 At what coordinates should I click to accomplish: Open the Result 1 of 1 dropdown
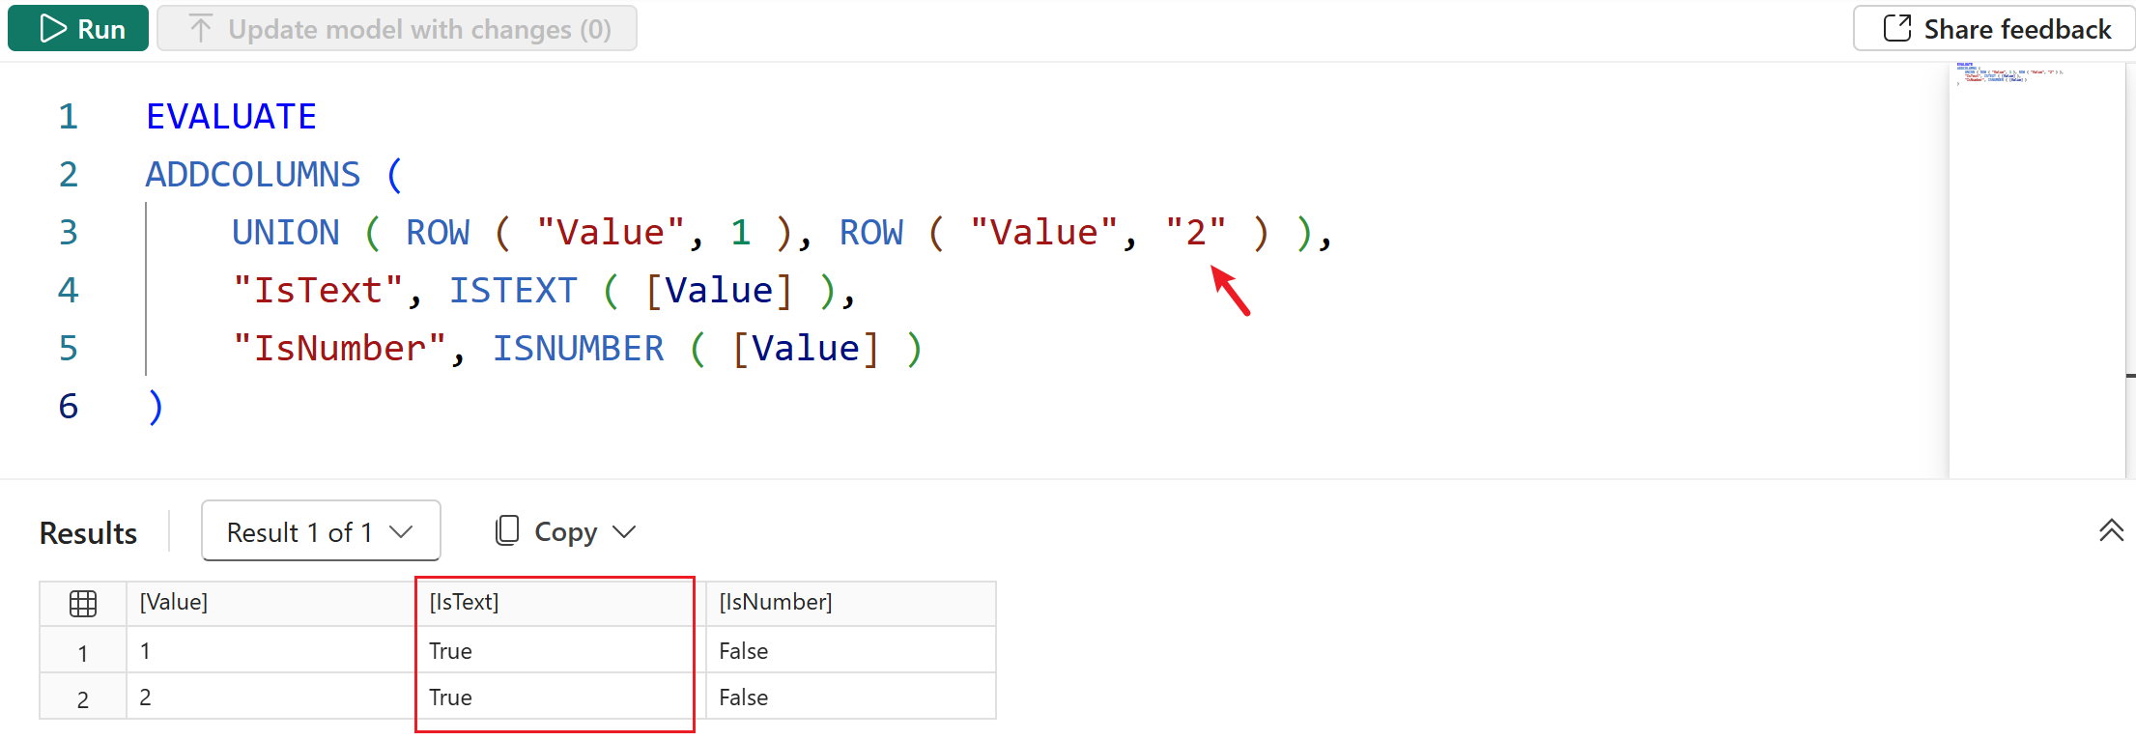click(320, 531)
